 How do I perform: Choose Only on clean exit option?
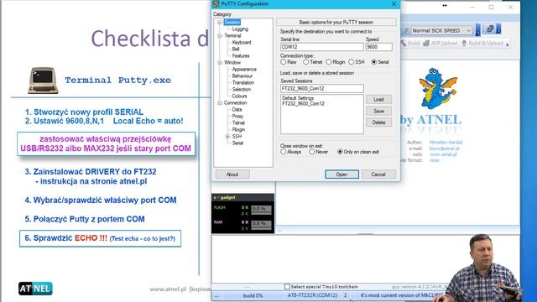(340, 152)
